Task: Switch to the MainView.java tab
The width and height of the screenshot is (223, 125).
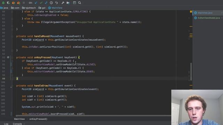Action: pos(205,13)
